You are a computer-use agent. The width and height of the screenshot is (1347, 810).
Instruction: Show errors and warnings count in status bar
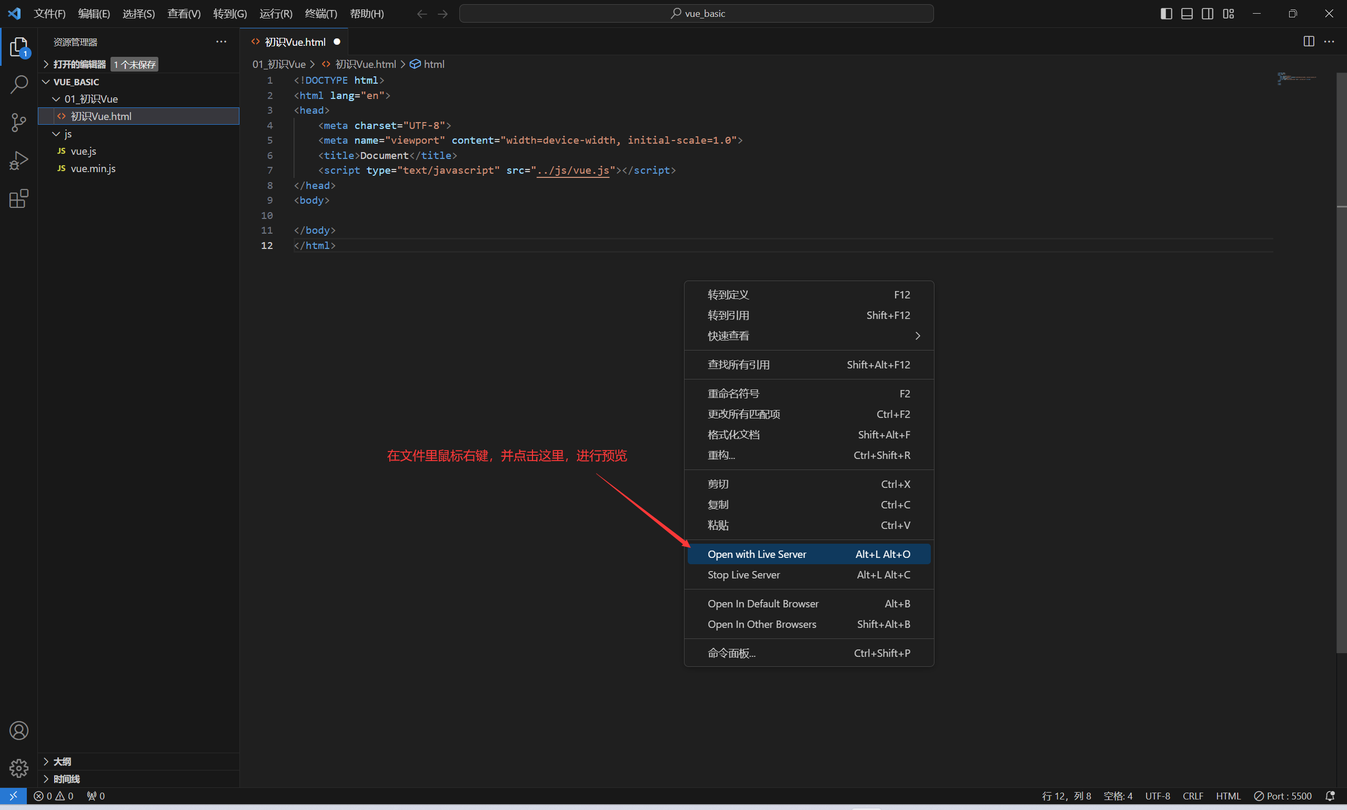click(x=54, y=796)
